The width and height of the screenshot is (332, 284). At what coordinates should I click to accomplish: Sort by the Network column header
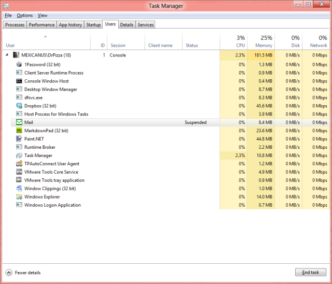pos(316,41)
